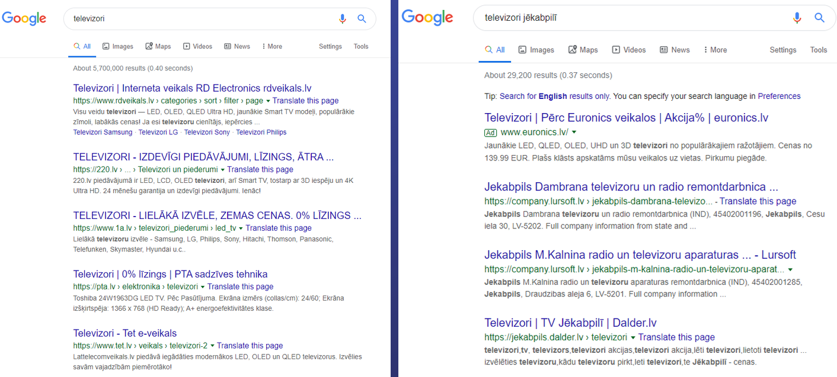The image size is (837, 377).
Task: Open Tools in the right window
Action: pyautogui.click(x=818, y=50)
